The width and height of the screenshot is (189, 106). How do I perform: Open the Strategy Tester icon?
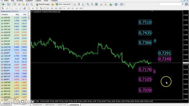(32, 4)
